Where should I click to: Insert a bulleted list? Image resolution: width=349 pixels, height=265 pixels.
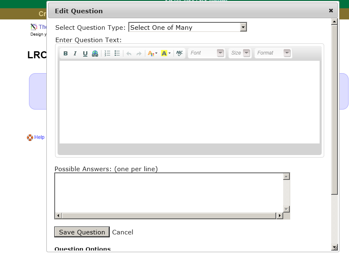117,53
